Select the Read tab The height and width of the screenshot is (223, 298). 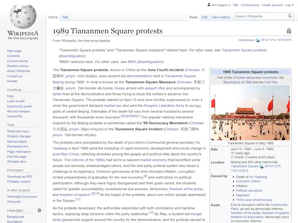tap(193, 17)
